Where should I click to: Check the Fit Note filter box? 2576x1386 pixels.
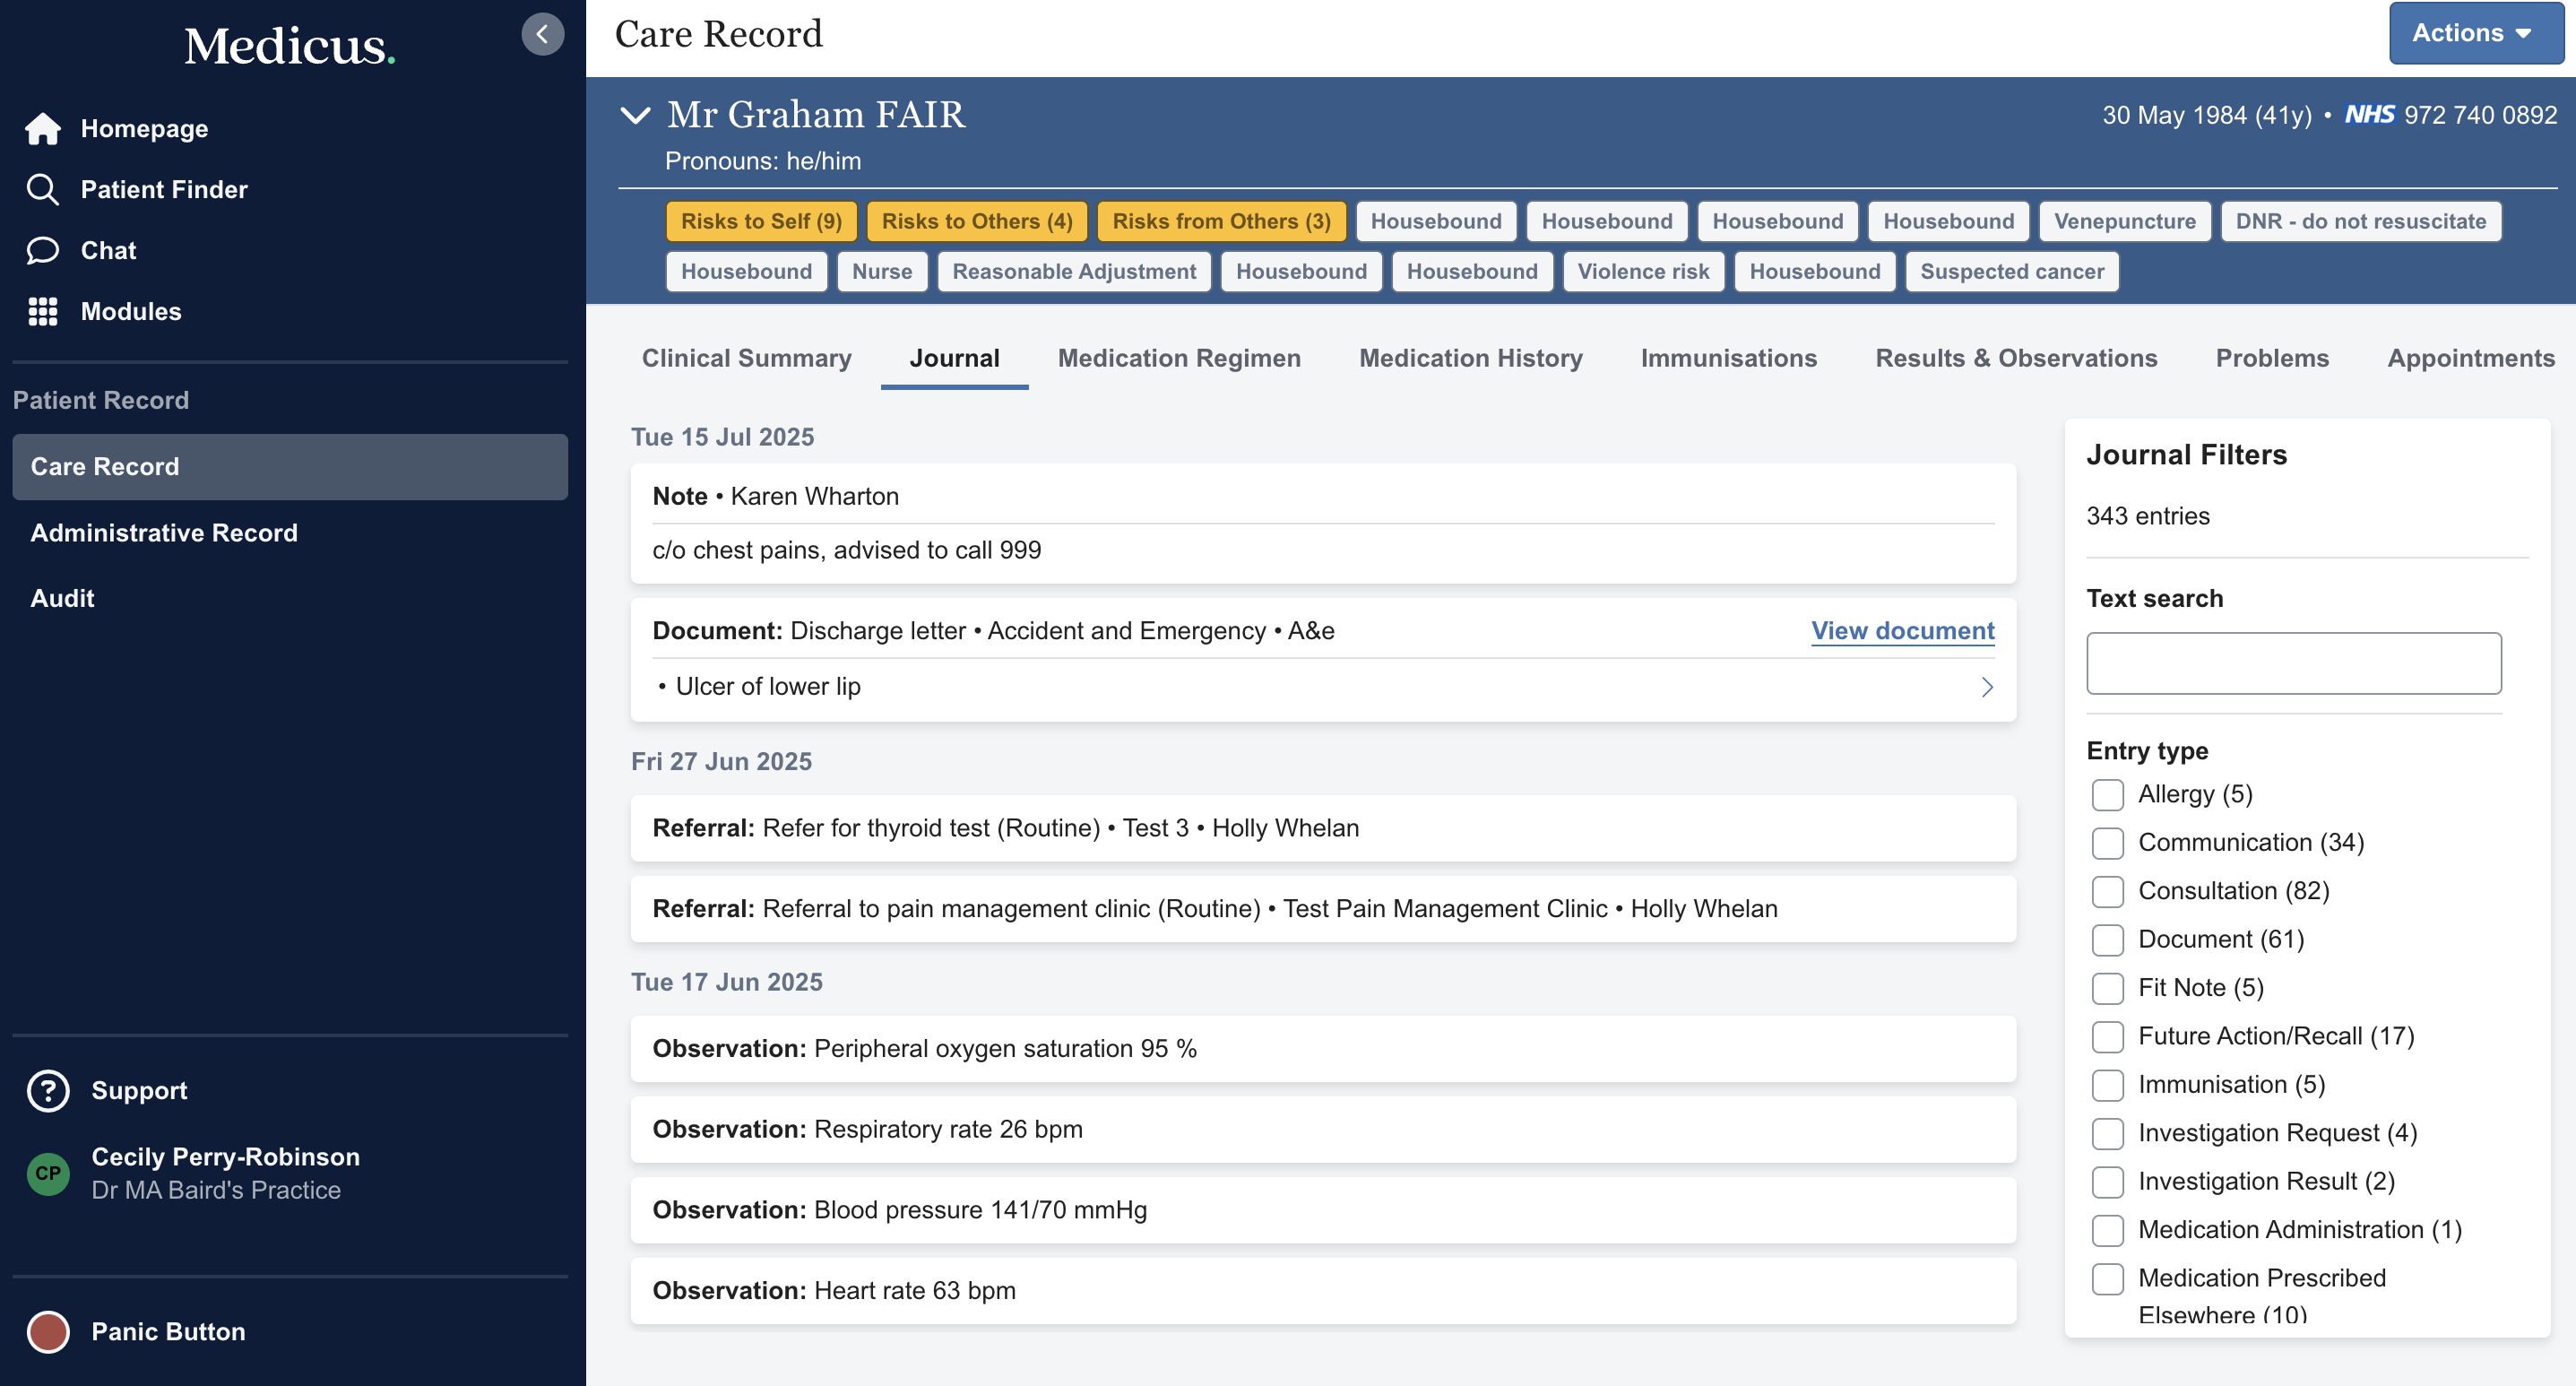coord(2107,988)
